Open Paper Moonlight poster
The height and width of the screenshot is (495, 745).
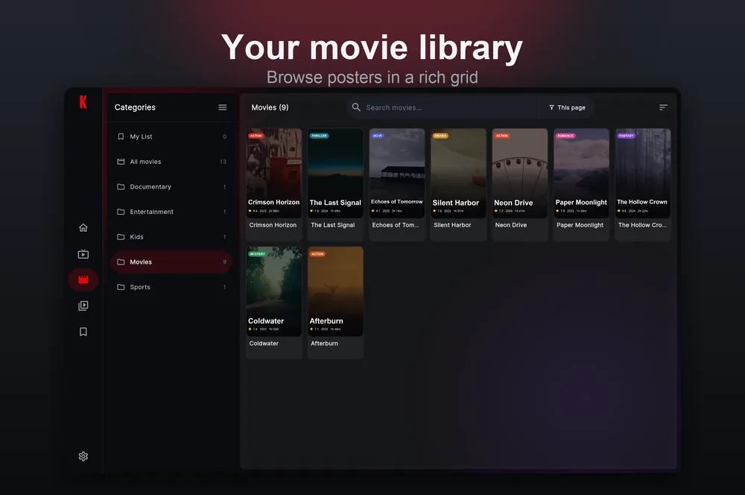(582, 173)
